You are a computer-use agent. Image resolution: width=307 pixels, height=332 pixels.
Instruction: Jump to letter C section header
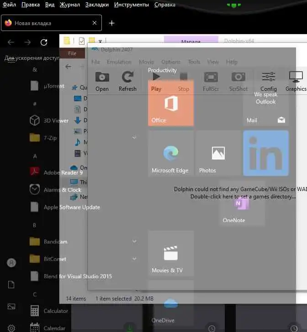click(35, 295)
